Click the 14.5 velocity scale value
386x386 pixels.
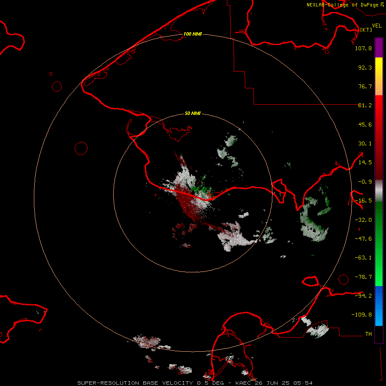click(x=365, y=163)
